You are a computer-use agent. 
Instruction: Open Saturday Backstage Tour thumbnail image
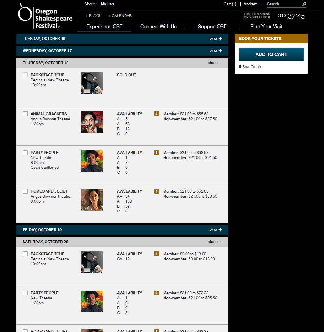point(92,262)
